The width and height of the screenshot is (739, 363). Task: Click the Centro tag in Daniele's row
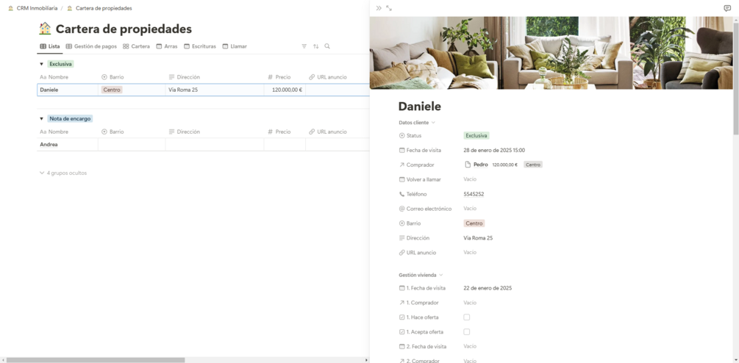[112, 90]
